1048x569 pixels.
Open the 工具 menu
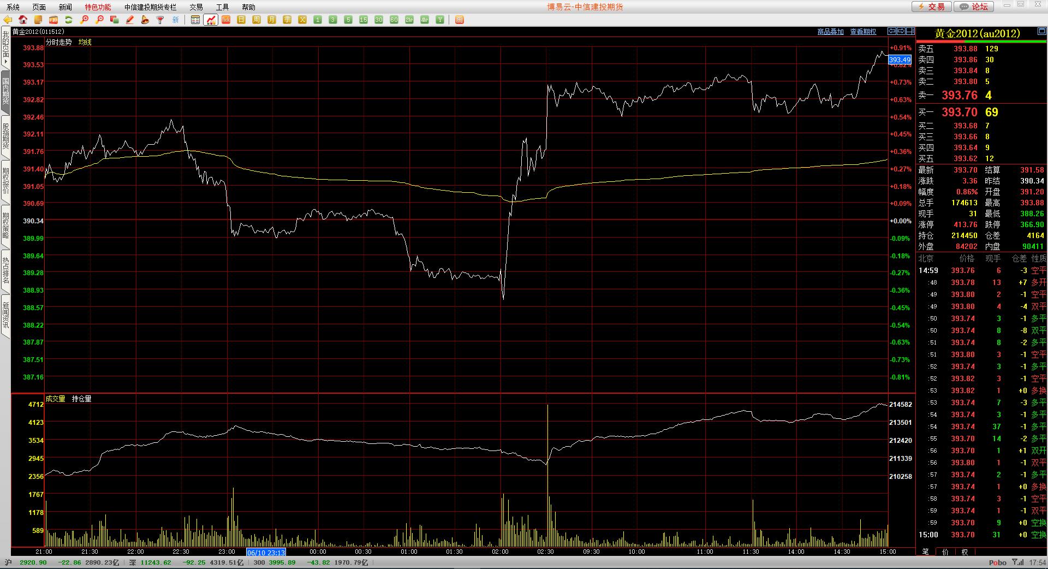click(223, 7)
